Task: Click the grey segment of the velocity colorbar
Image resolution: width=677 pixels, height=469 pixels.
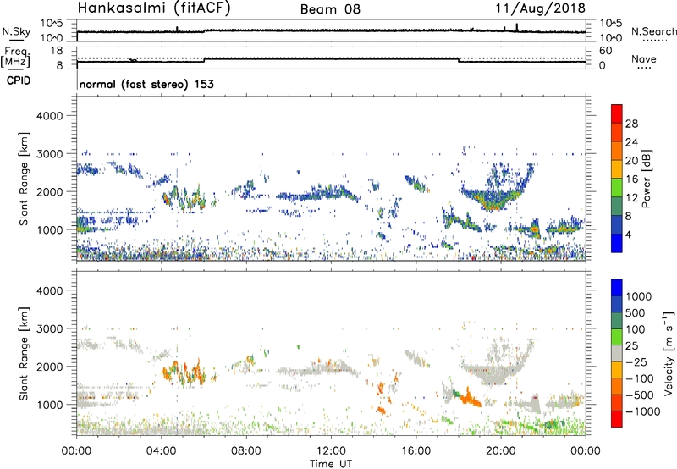Action: tap(617, 353)
